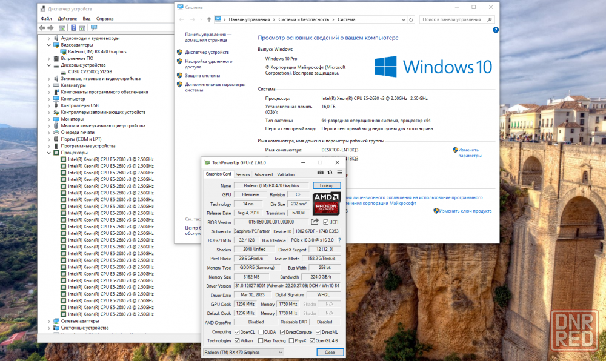Open Защита системы link
The width and height of the screenshot is (606, 361).
point(202,76)
